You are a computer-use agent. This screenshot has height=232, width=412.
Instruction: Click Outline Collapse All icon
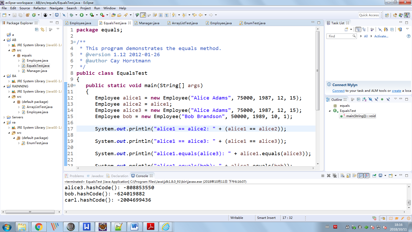click(x=358, y=99)
